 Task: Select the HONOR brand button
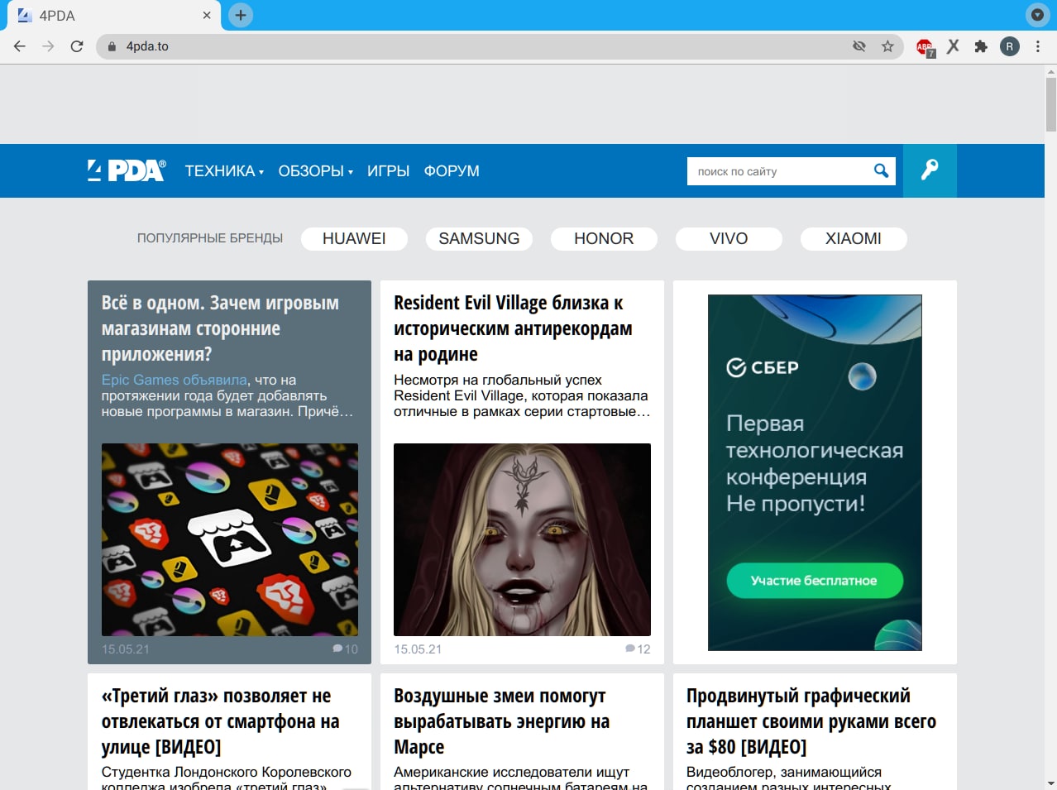[604, 238]
